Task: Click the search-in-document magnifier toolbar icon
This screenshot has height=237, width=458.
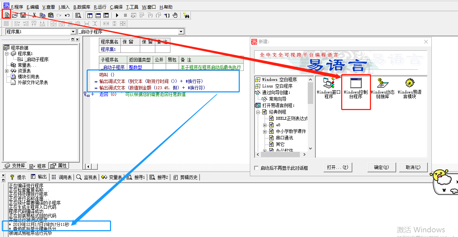Action: [x=78, y=15]
